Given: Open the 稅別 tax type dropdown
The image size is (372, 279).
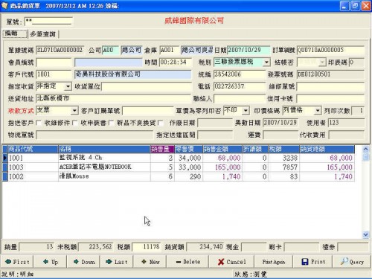Looking at the screenshot, I should coord(266,62).
